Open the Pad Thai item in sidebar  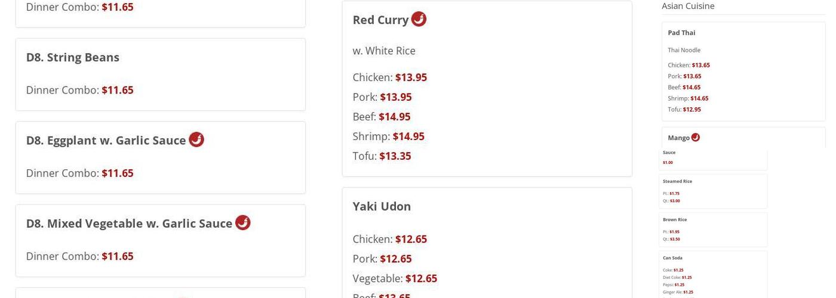[681, 33]
